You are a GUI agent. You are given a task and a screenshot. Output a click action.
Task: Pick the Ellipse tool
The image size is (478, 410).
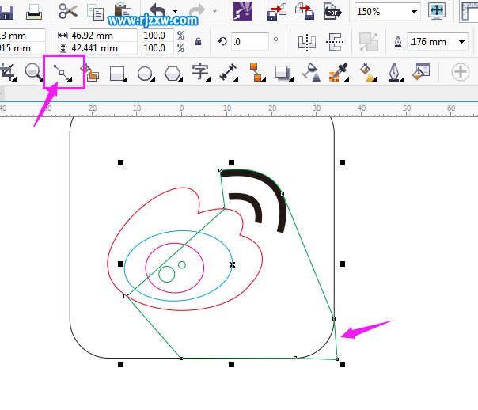[x=145, y=73]
